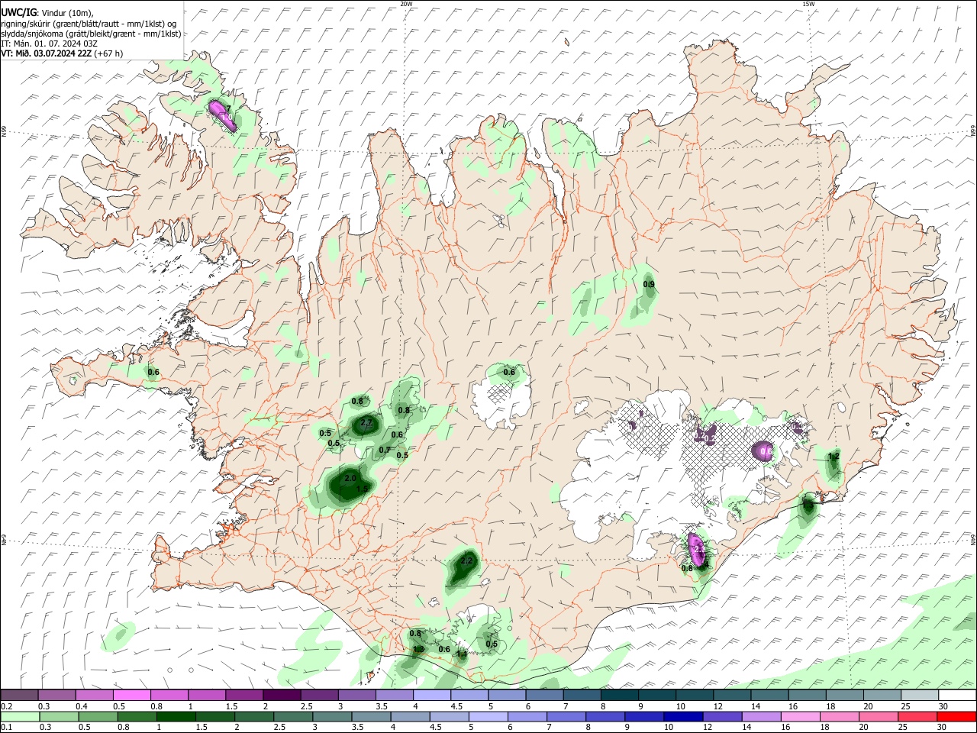Click the dusky mauve swatch starting the upper legend row

20,696
